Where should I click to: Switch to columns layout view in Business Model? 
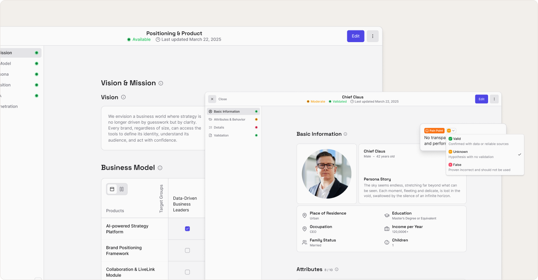[x=122, y=189]
